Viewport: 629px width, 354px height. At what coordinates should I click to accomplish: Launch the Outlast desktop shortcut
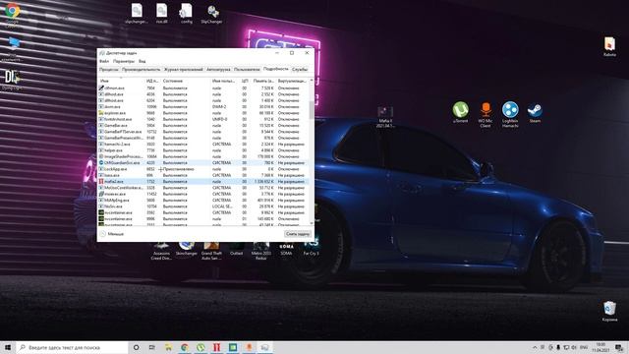tap(236, 249)
